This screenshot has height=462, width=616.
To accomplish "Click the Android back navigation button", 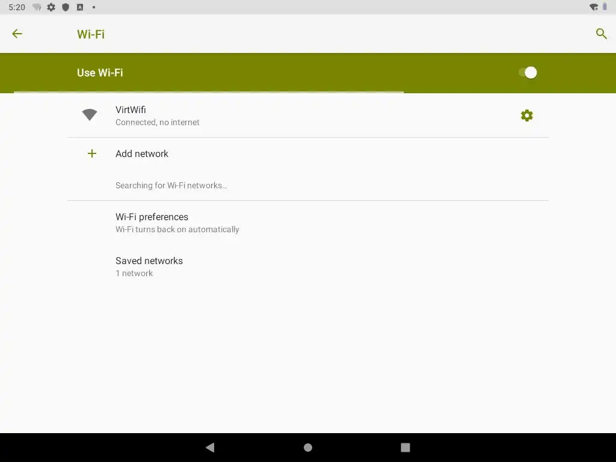I will coord(210,448).
